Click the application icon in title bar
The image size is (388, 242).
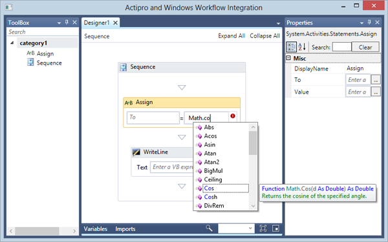[8, 7]
